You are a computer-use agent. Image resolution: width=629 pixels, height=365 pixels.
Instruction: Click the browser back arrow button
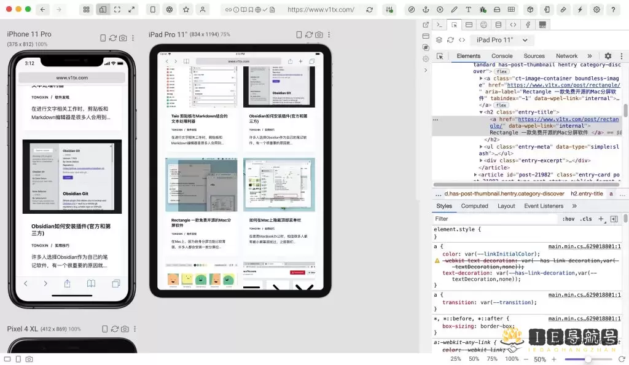(42, 9)
